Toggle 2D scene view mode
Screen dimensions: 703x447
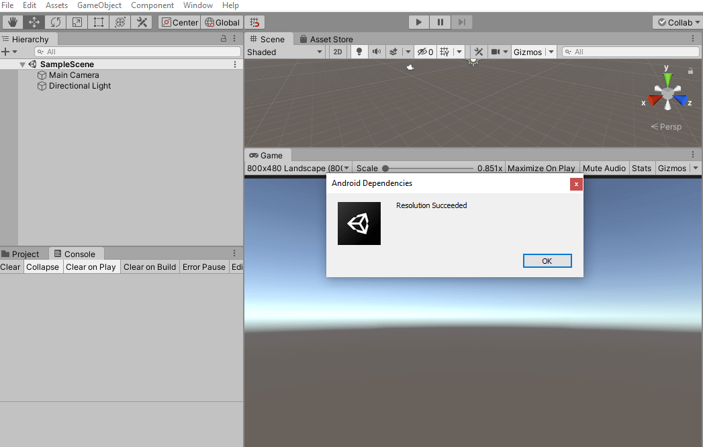click(338, 52)
